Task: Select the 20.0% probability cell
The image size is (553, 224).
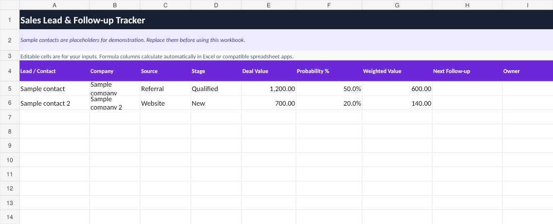Action: (329, 103)
